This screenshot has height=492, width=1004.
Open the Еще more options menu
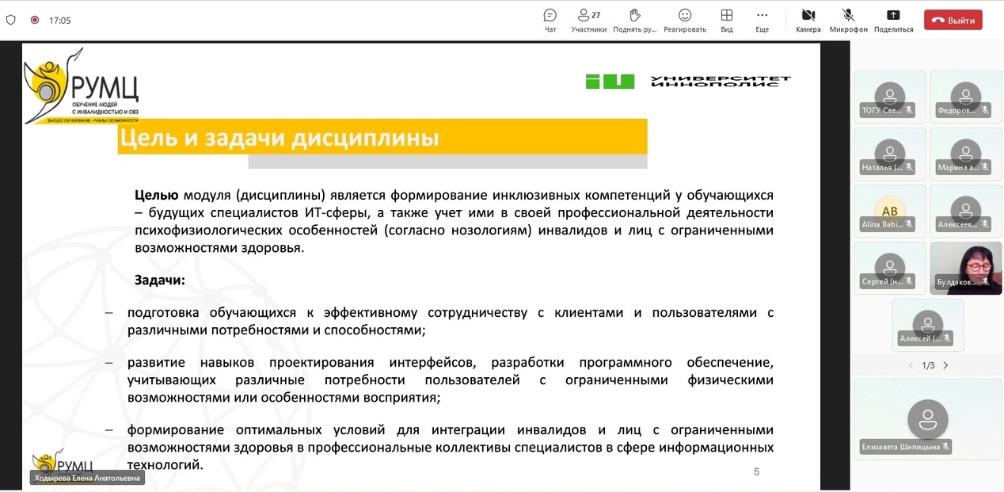tap(763, 20)
